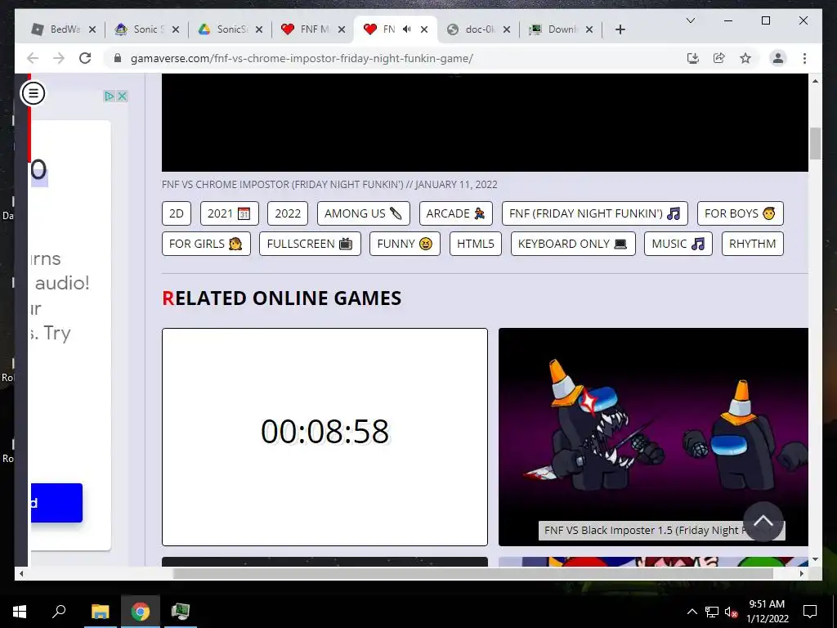Image resolution: width=837 pixels, height=628 pixels.
Task: Click the horizontal scrollbar thumb
Action: point(473,573)
